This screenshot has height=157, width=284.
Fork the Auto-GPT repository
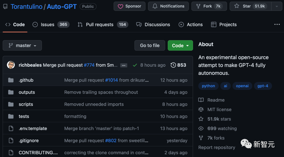209,6
